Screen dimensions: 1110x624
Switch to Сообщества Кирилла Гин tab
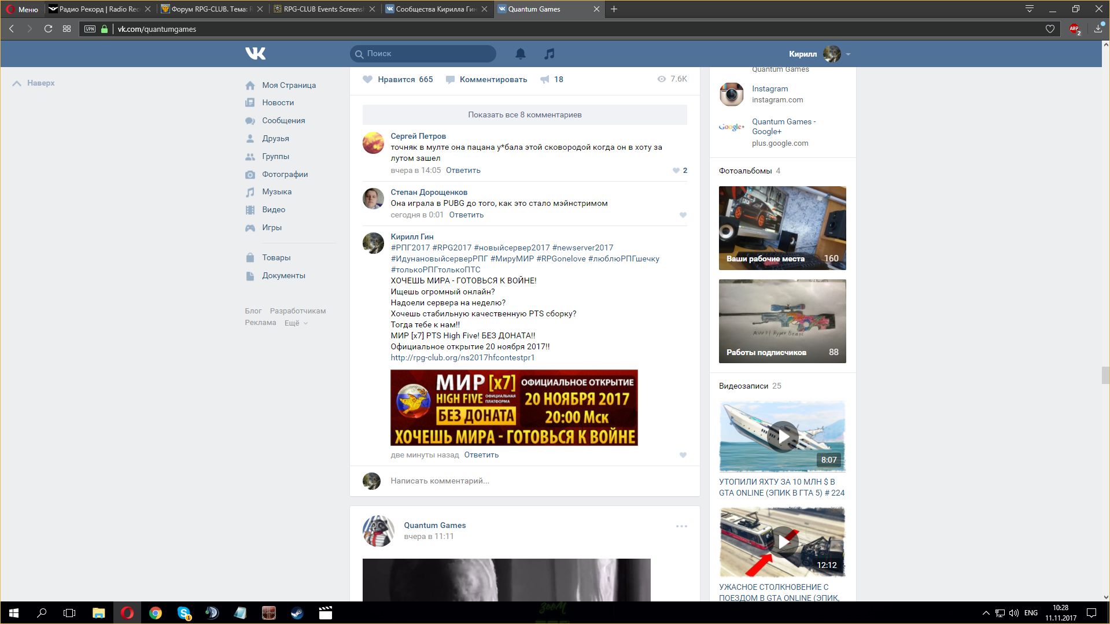click(436, 9)
